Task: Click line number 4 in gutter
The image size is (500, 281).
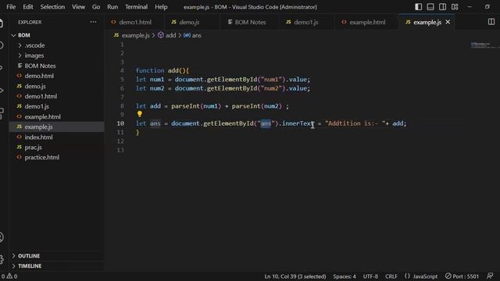Action: pyautogui.click(x=122, y=70)
